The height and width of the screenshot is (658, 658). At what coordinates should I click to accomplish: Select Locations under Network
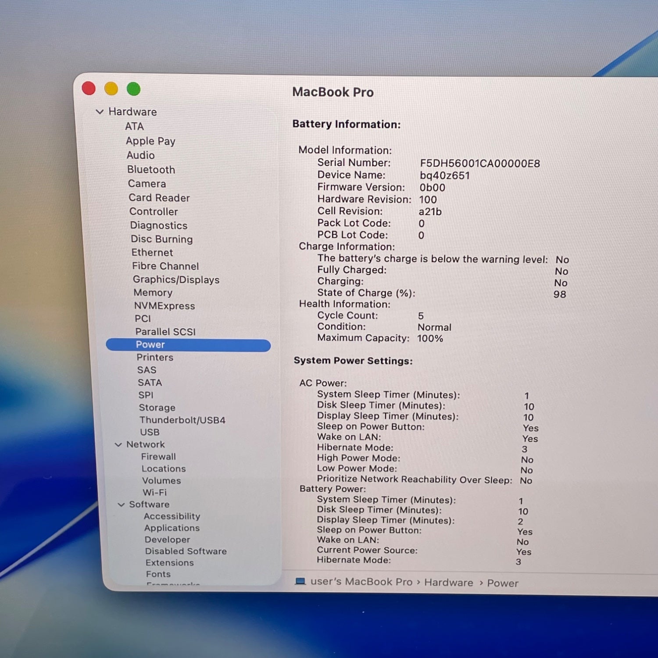(x=164, y=469)
